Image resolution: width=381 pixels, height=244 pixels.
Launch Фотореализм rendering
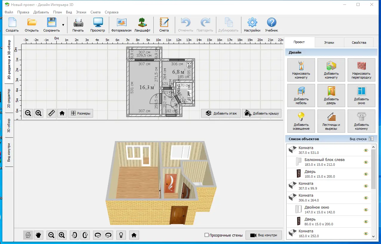click(x=122, y=25)
